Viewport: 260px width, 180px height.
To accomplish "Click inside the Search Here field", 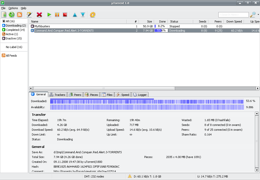I will pyautogui.click(x=234, y=15).
